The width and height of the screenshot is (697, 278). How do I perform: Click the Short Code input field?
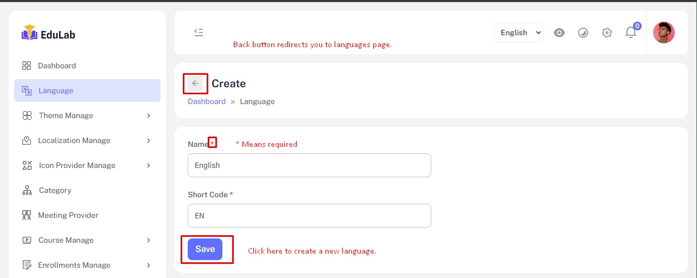[x=309, y=216]
